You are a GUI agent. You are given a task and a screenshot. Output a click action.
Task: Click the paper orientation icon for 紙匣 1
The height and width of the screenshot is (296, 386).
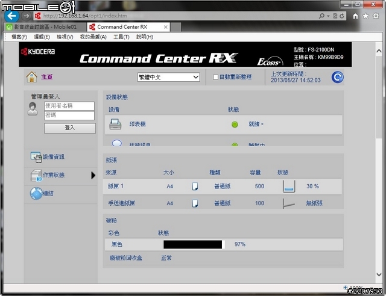click(x=195, y=187)
